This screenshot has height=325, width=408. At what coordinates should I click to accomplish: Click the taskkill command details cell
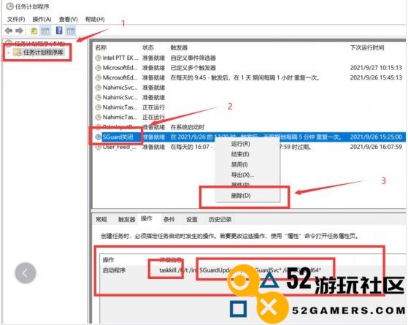[x=240, y=270]
